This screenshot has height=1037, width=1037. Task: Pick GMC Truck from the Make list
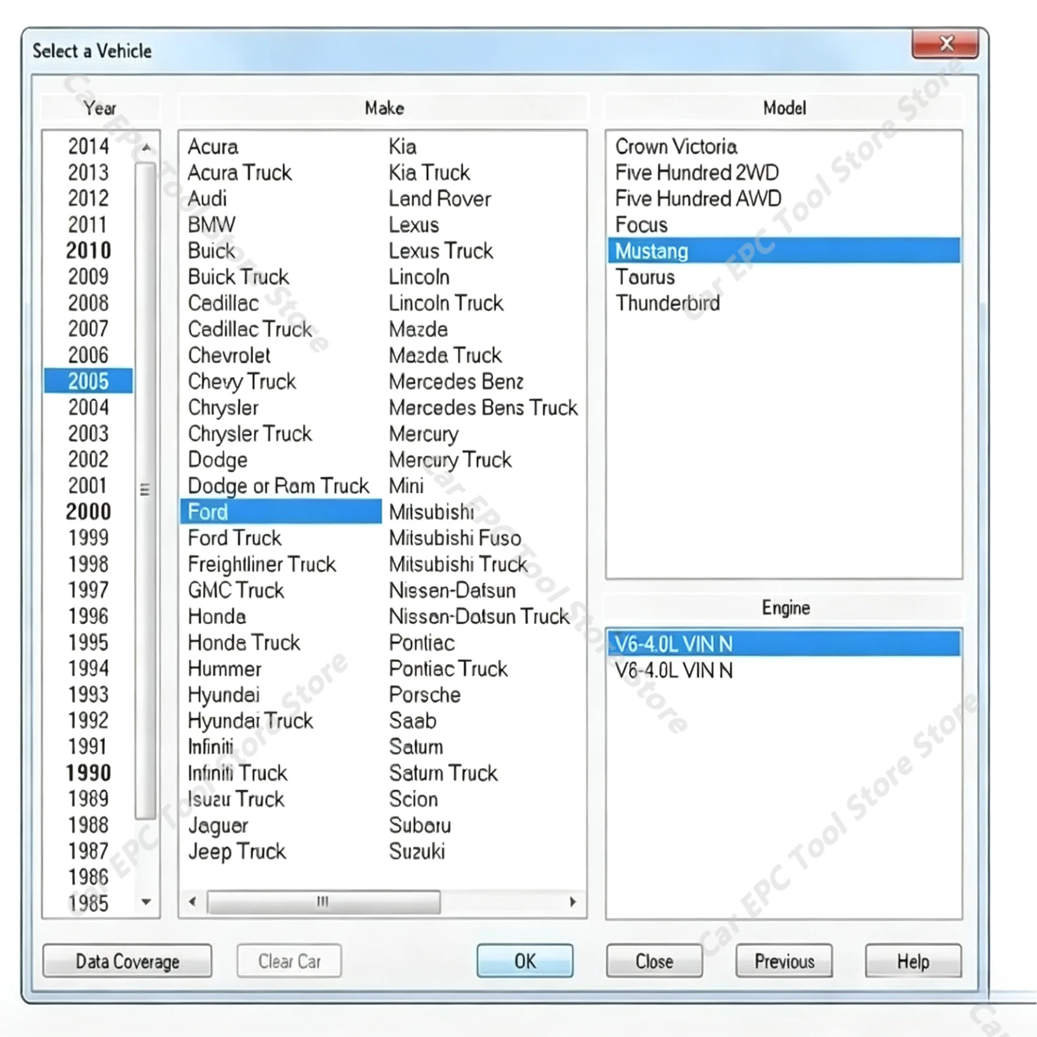click(x=235, y=590)
